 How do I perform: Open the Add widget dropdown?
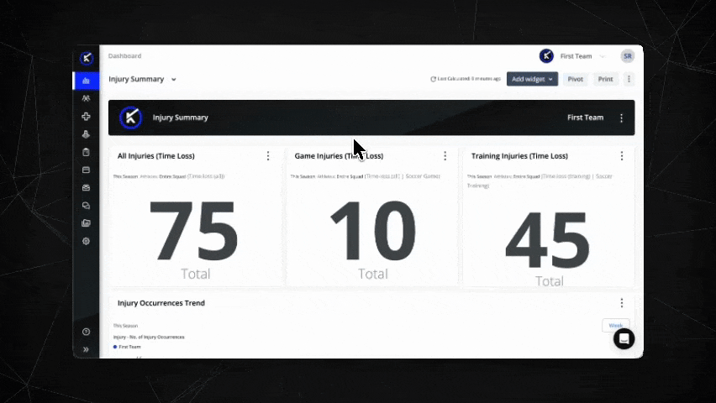pyautogui.click(x=533, y=79)
